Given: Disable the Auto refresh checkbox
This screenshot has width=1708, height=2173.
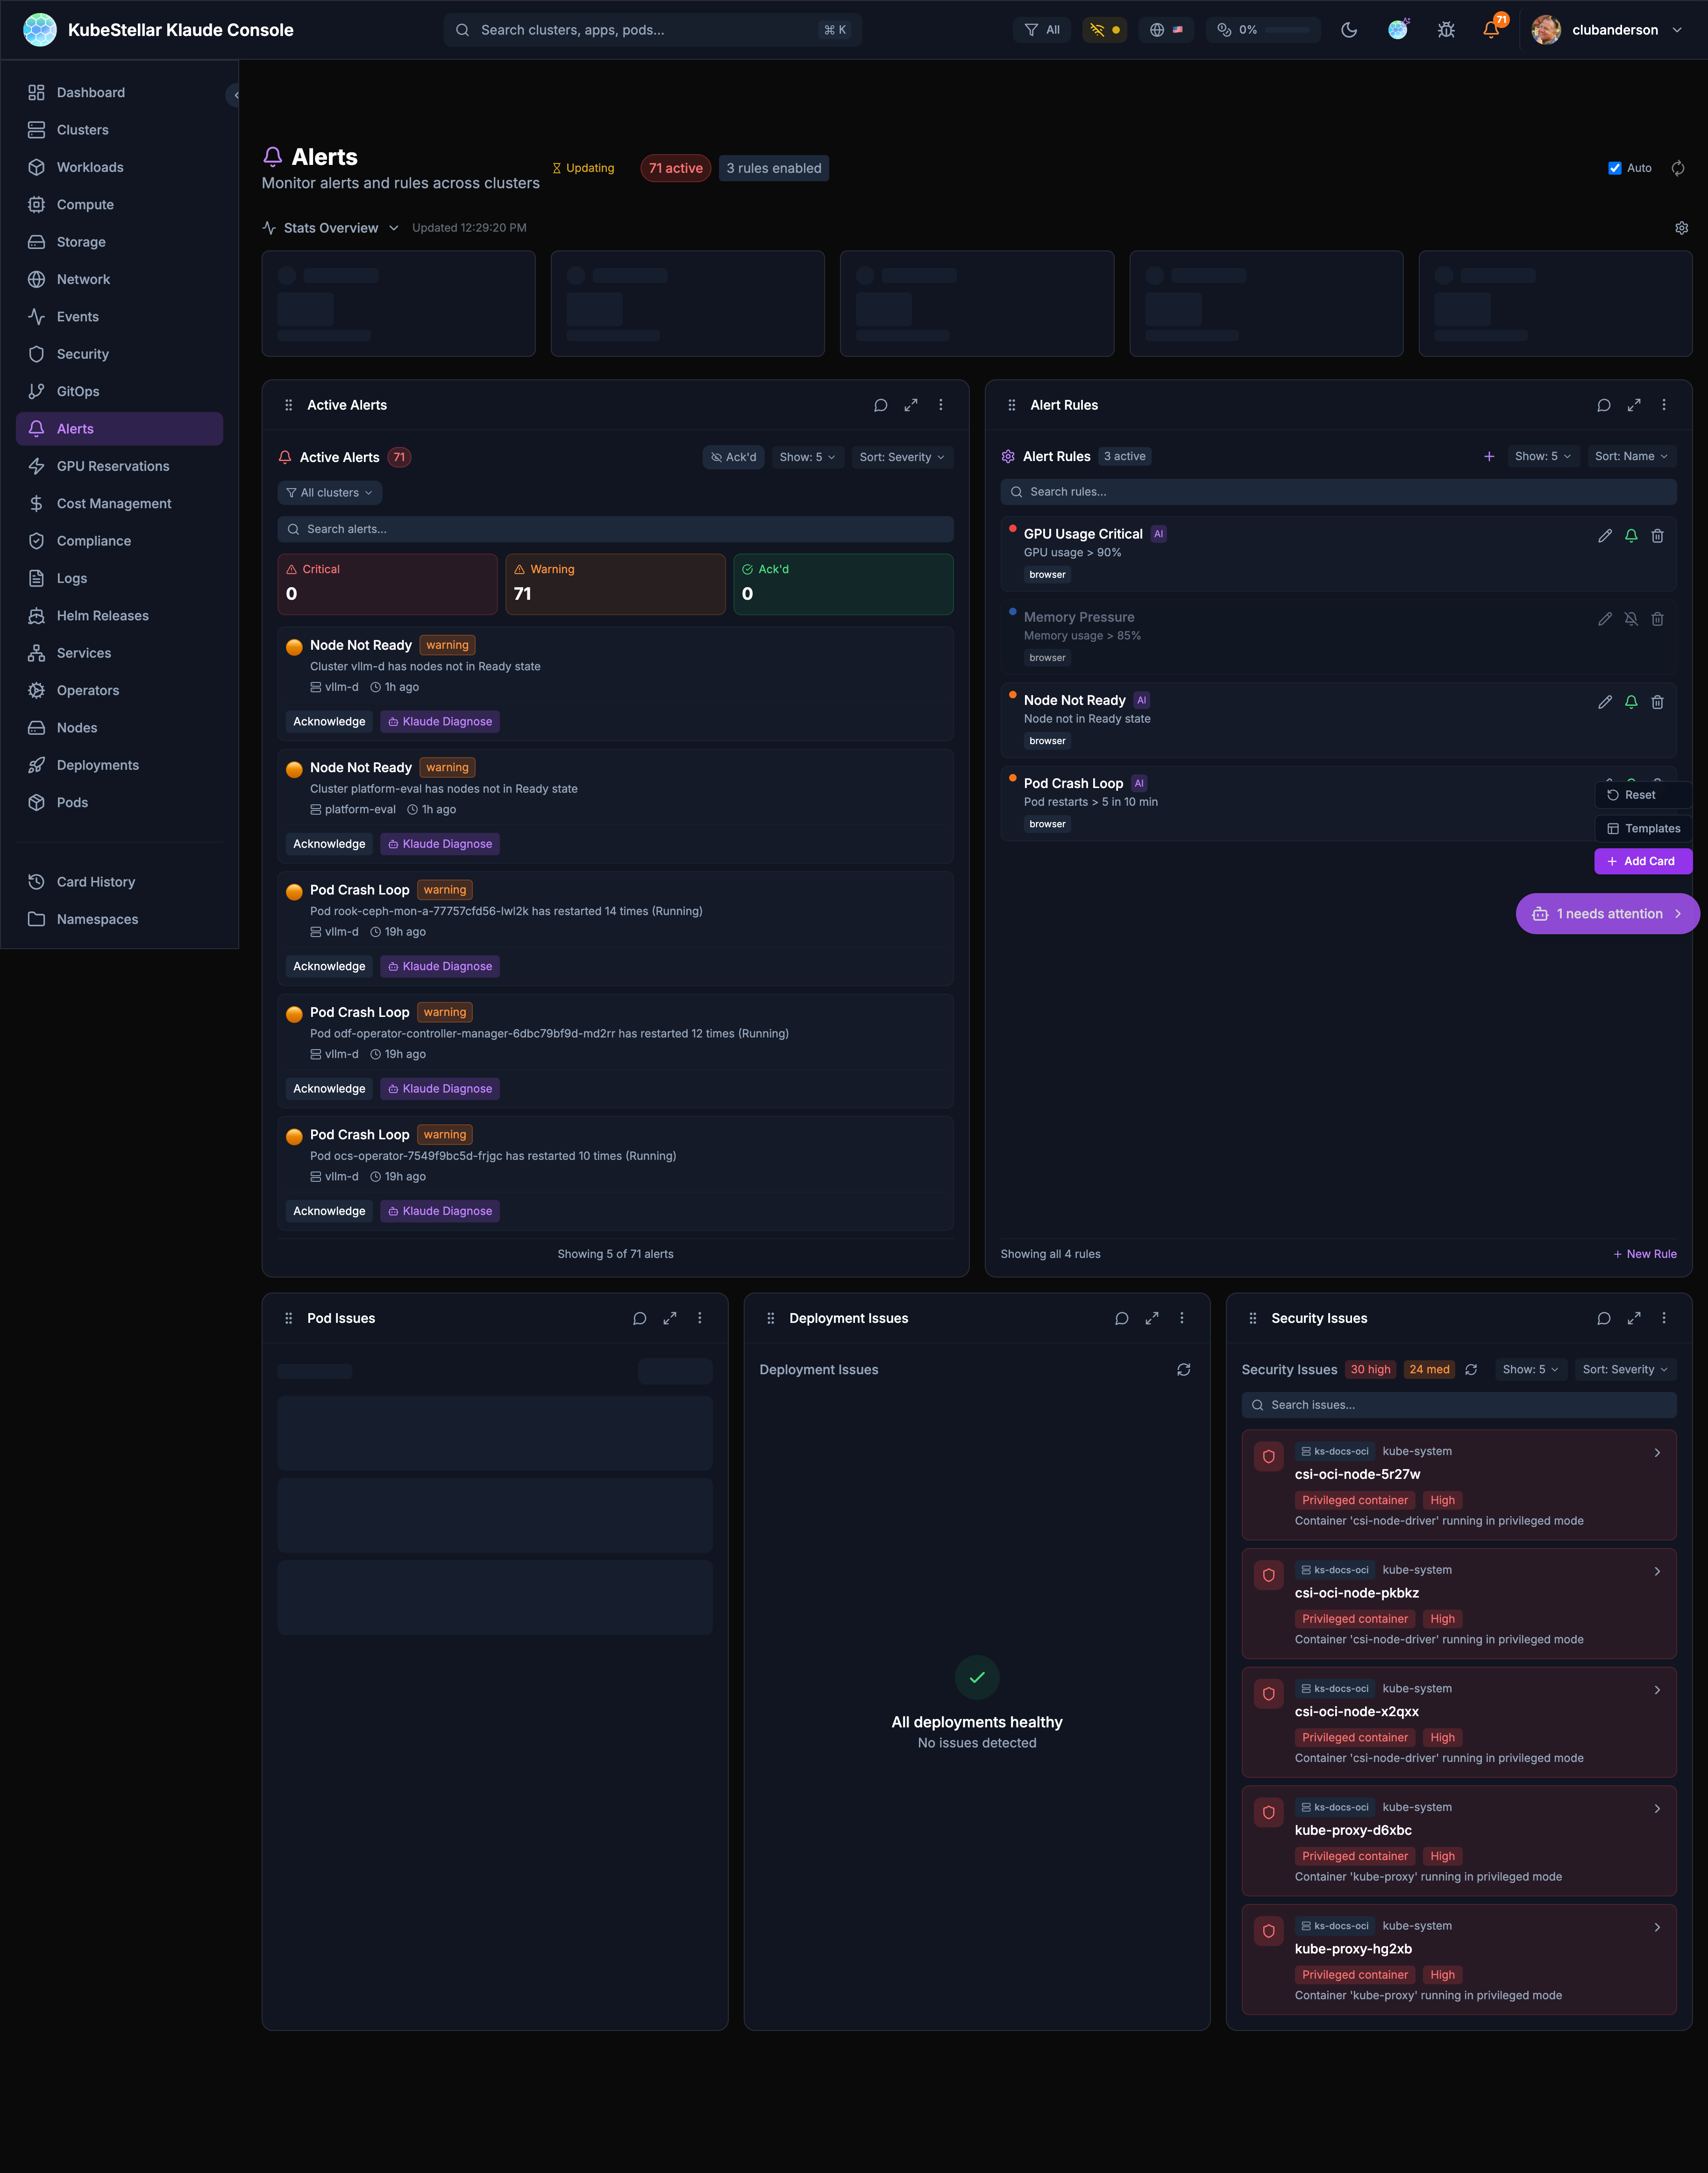Looking at the screenshot, I should [x=1614, y=168].
